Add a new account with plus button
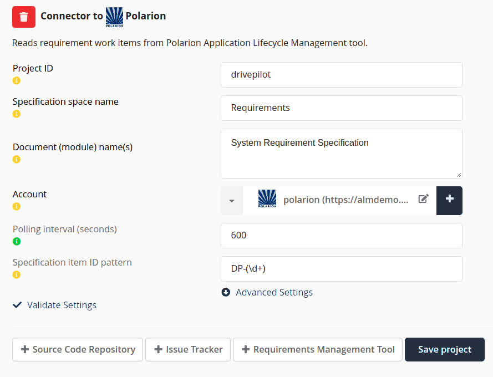Image resolution: width=493 pixels, height=377 pixels. point(449,201)
